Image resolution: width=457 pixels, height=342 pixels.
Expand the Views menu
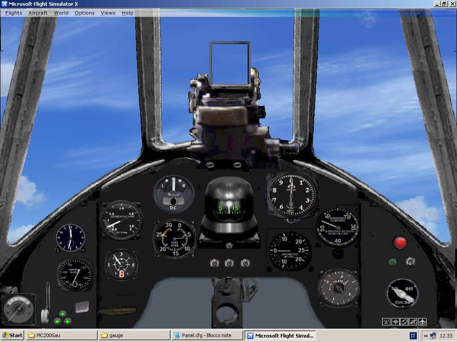pos(108,13)
